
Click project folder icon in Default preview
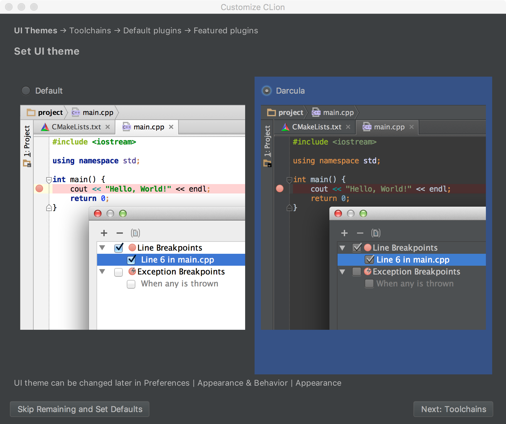[x=31, y=112]
